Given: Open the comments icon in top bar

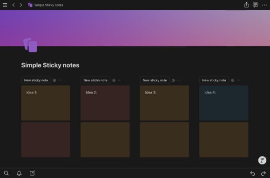Looking at the screenshot, I should click(x=256, y=5).
